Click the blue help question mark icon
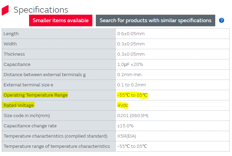Image resolution: width=232 pixels, height=156 pixels. pyautogui.click(x=221, y=20)
